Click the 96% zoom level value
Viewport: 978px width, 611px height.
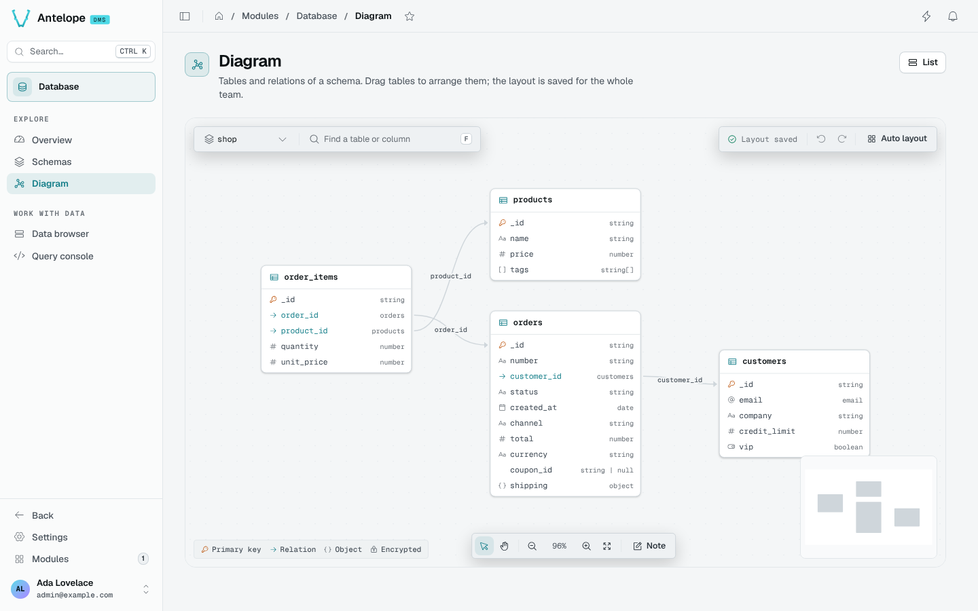tap(559, 546)
